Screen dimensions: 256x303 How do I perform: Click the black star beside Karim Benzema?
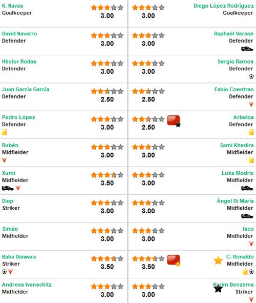point(218,289)
